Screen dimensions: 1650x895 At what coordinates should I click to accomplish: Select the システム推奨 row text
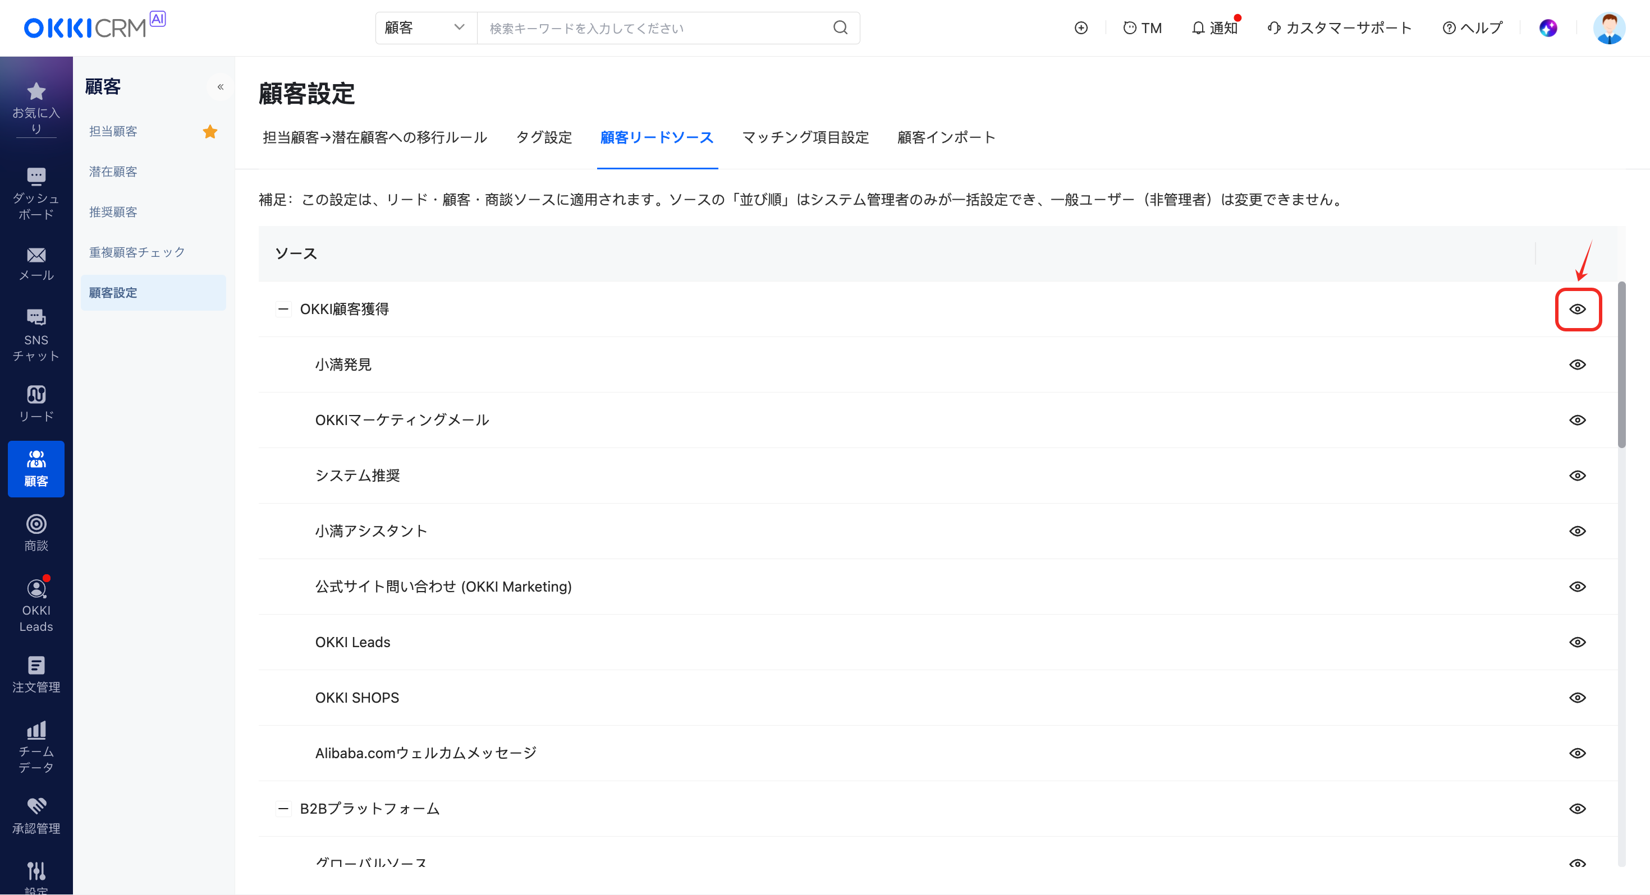tap(357, 476)
